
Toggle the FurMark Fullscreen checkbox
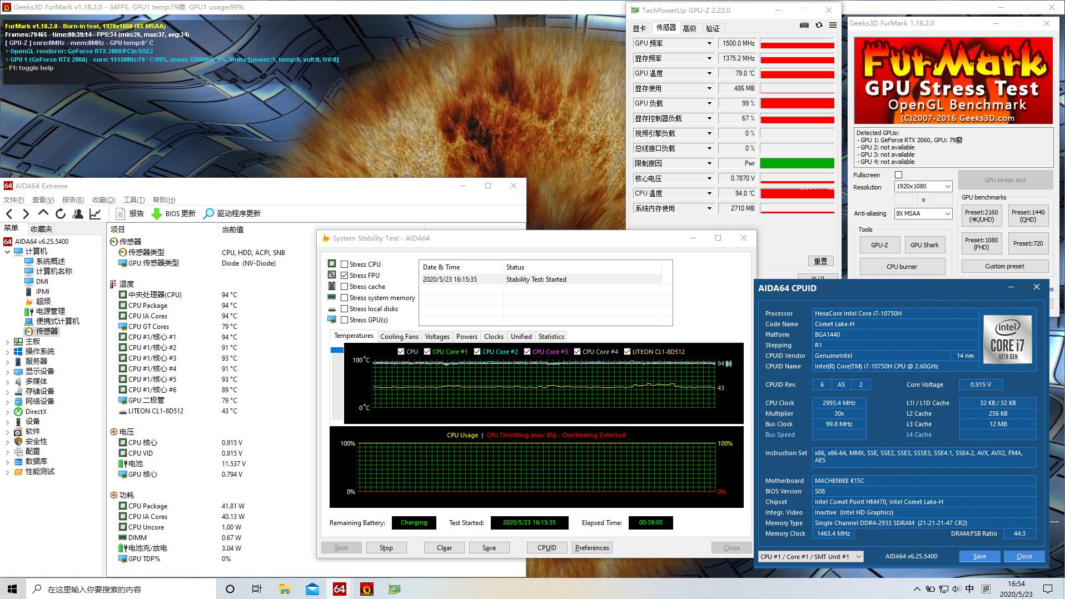898,175
